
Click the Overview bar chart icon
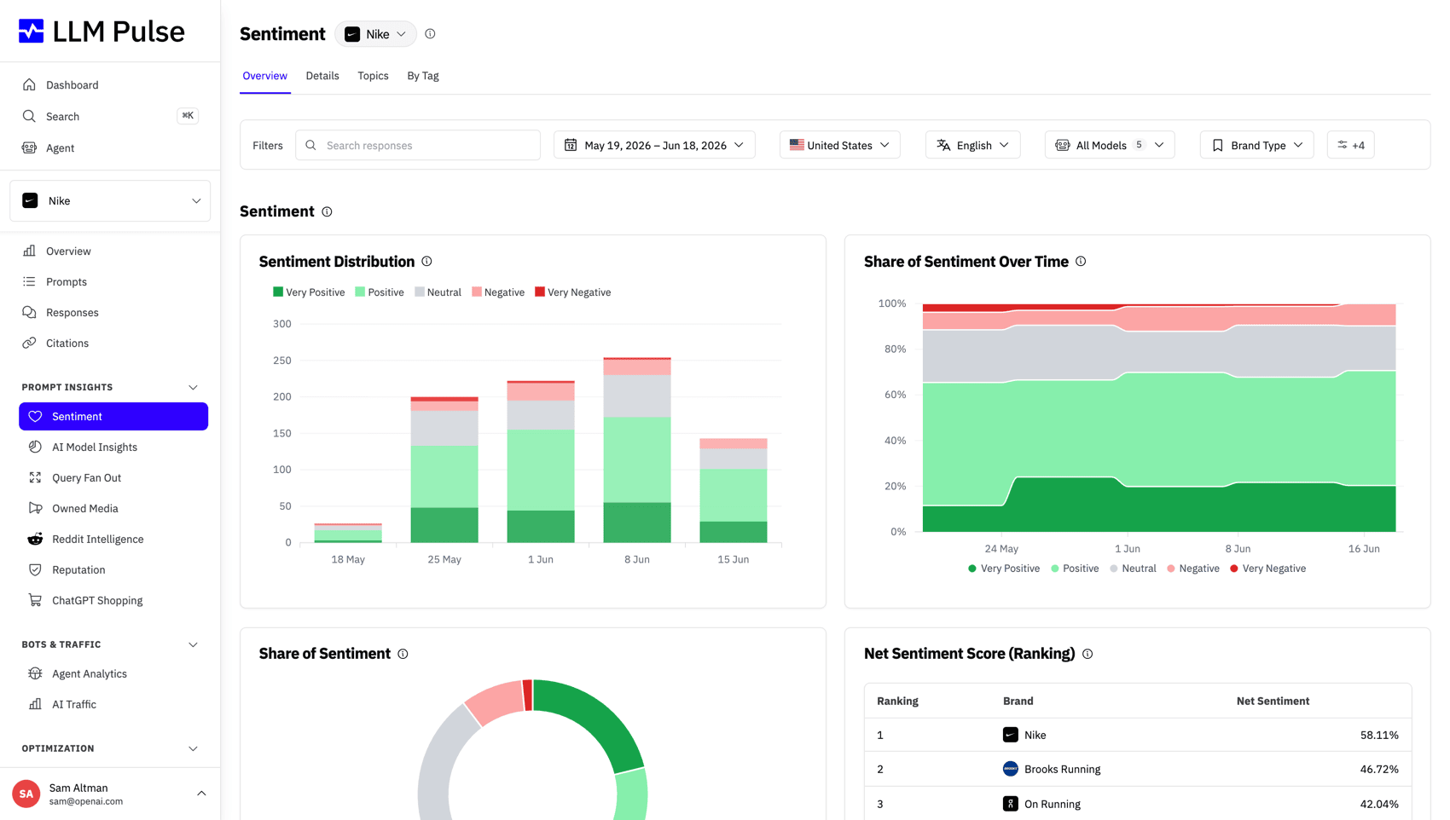pos(29,251)
